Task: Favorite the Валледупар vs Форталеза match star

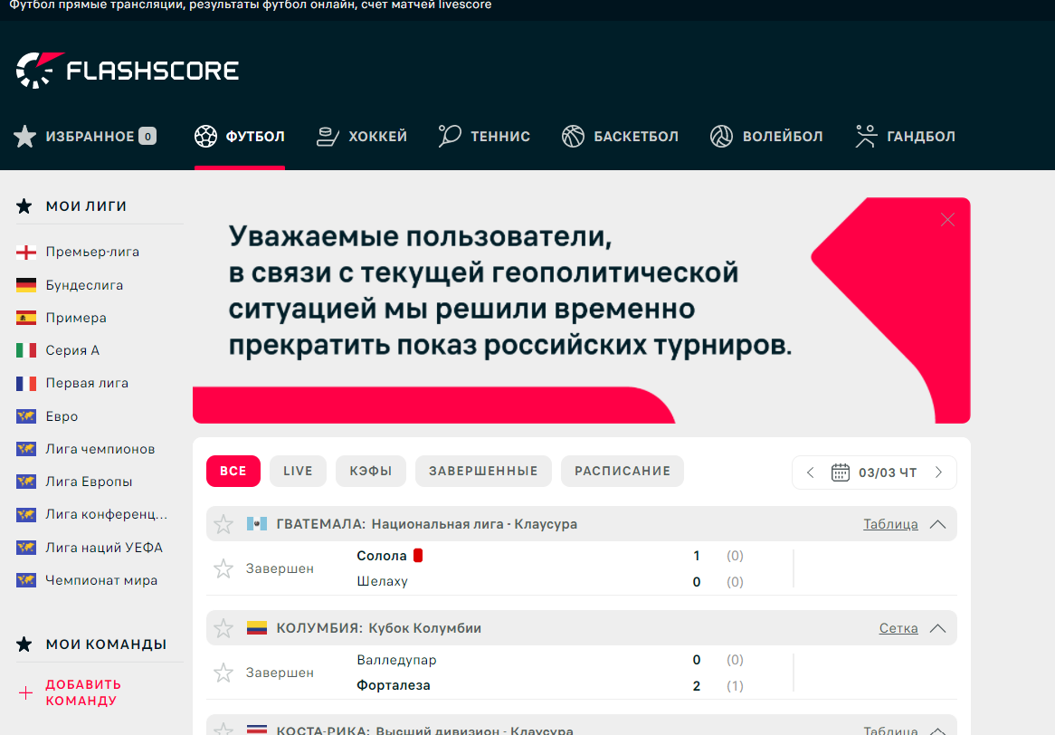Action: click(223, 673)
